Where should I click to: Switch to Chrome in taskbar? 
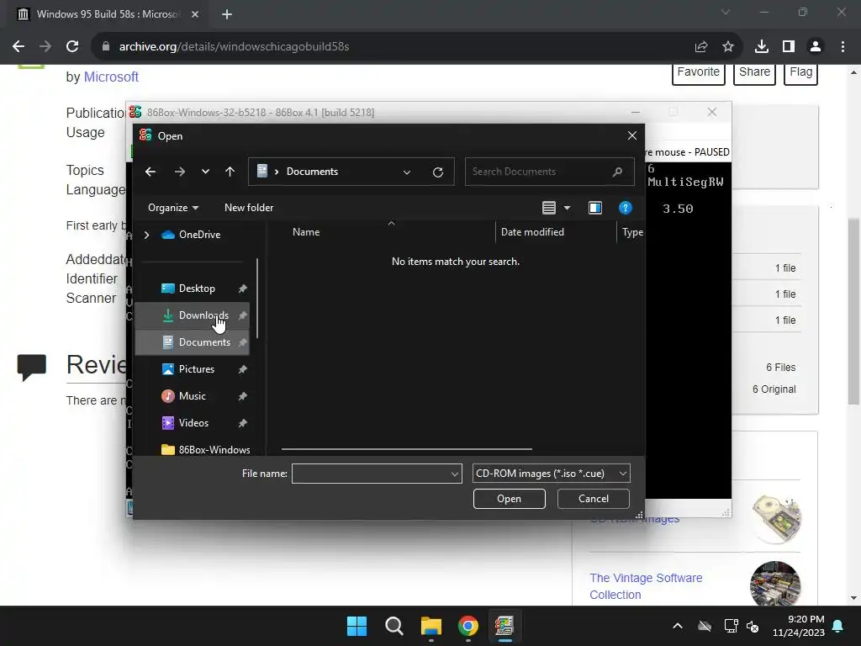click(467, 626)
